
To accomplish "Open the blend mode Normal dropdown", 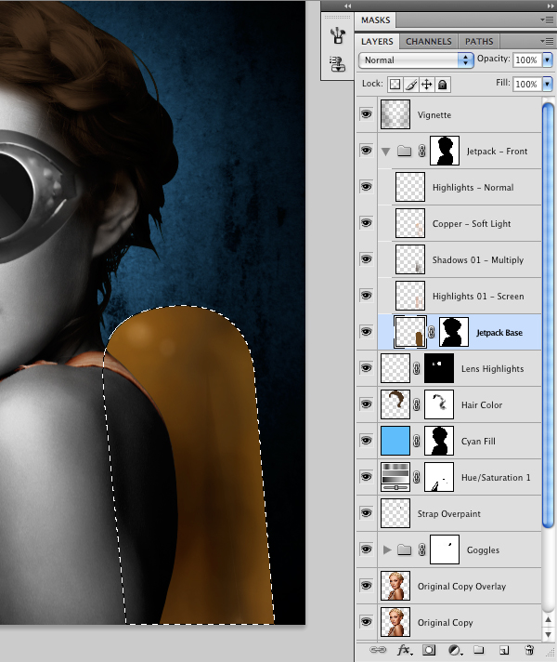I will (416, 60).
